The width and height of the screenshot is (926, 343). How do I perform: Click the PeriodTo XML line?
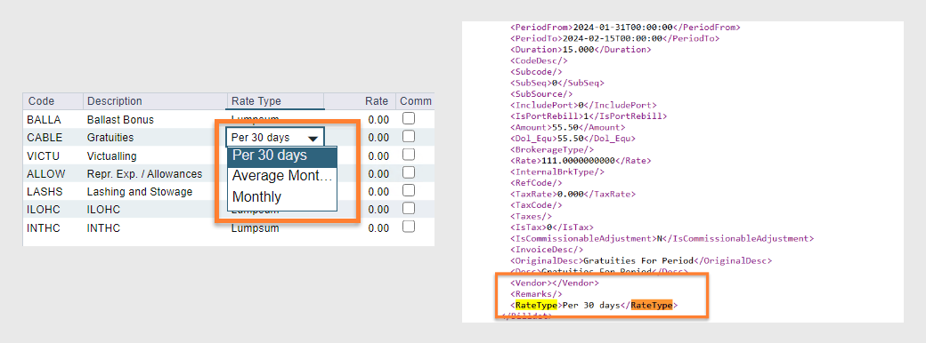coord(614,38)
